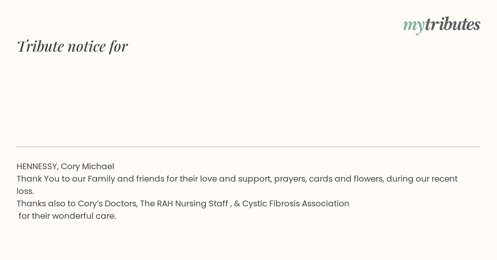
Task: Click the name HENNESSY, Cory Michael
Action: tap(65, 167)
